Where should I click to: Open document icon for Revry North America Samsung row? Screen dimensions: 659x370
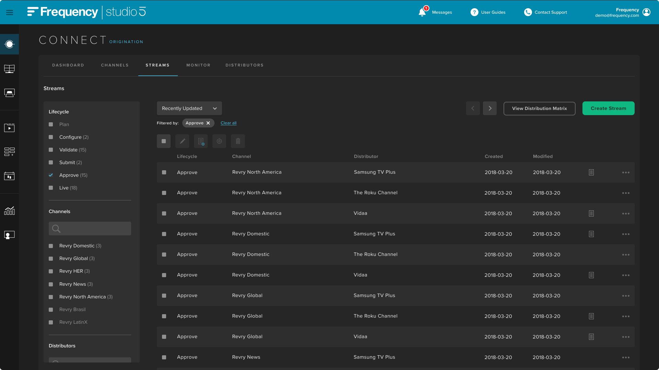[x=591, y=172]
